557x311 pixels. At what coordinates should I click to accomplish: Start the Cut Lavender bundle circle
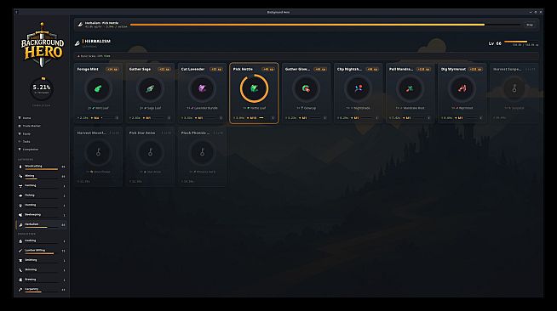pyautogui.click(x=202, y=88)
